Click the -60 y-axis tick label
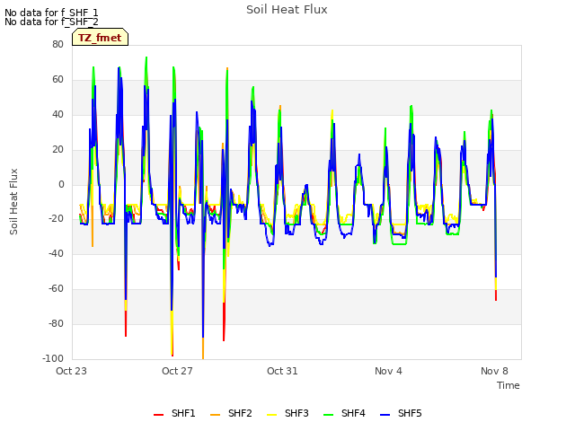575x431 pixels. pyautogui.click(x=57, y=288)
